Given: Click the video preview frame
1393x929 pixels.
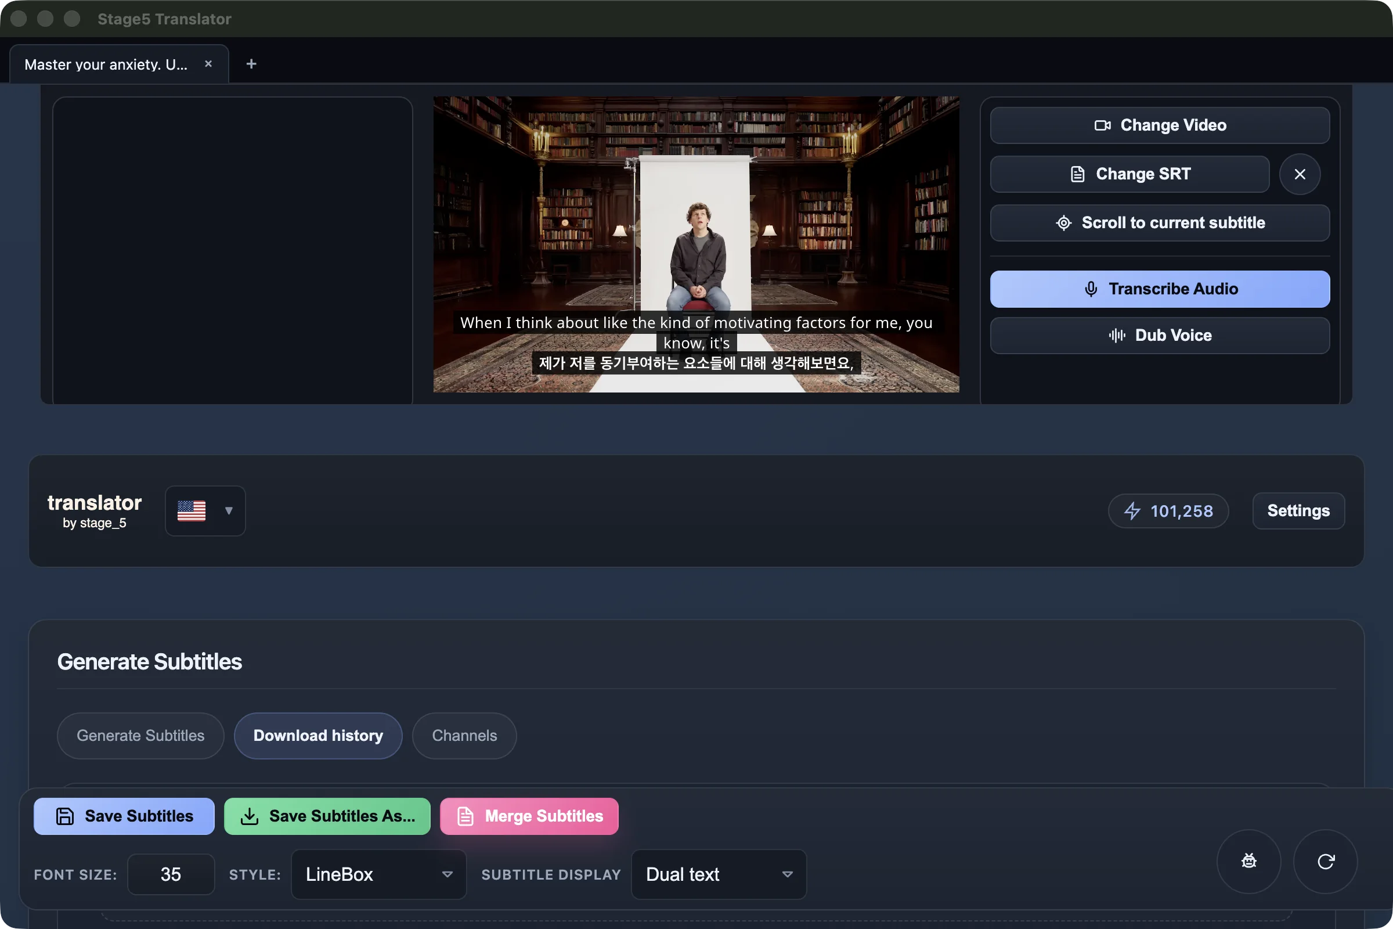Looking at the screenshot, I should pos(696,244).
